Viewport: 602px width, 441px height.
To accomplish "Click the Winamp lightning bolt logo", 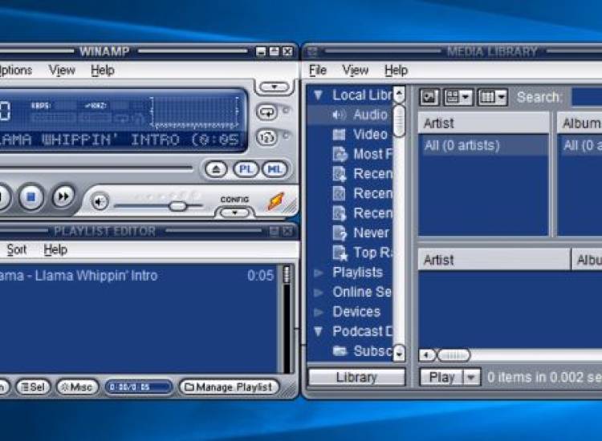I will pyautogui.click(x=276, y=202).
